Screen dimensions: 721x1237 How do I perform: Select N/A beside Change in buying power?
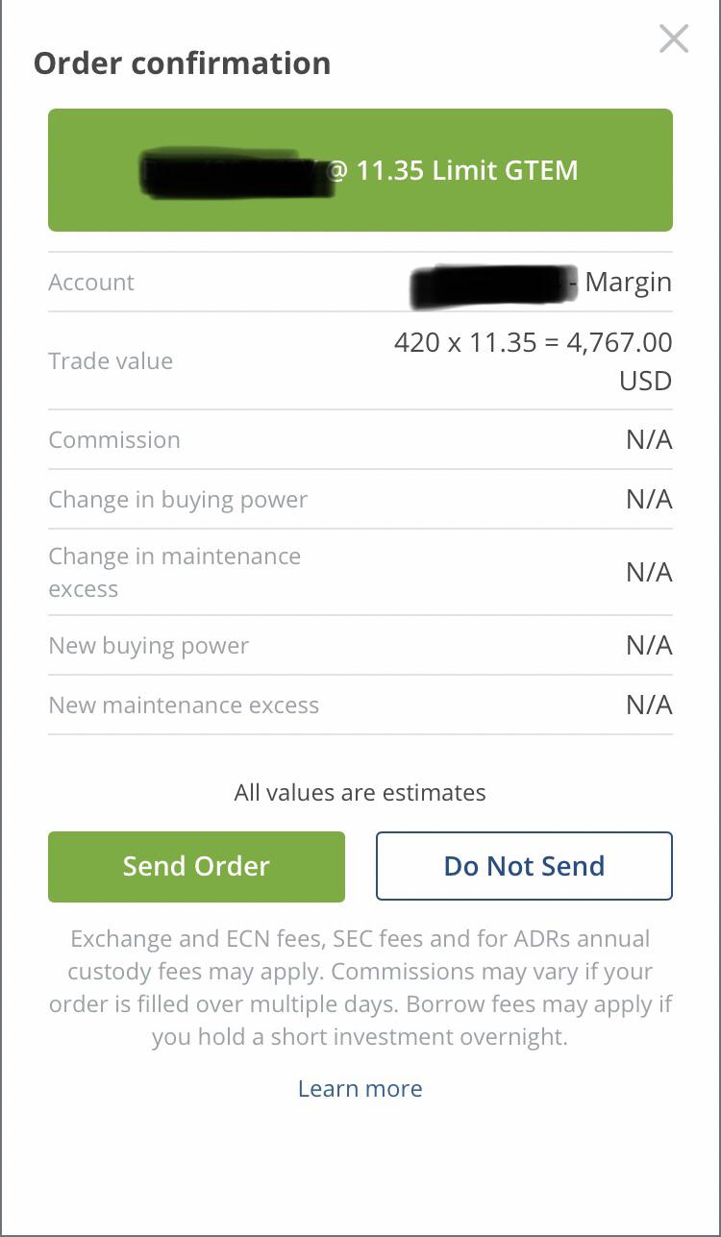pos(649,500)
